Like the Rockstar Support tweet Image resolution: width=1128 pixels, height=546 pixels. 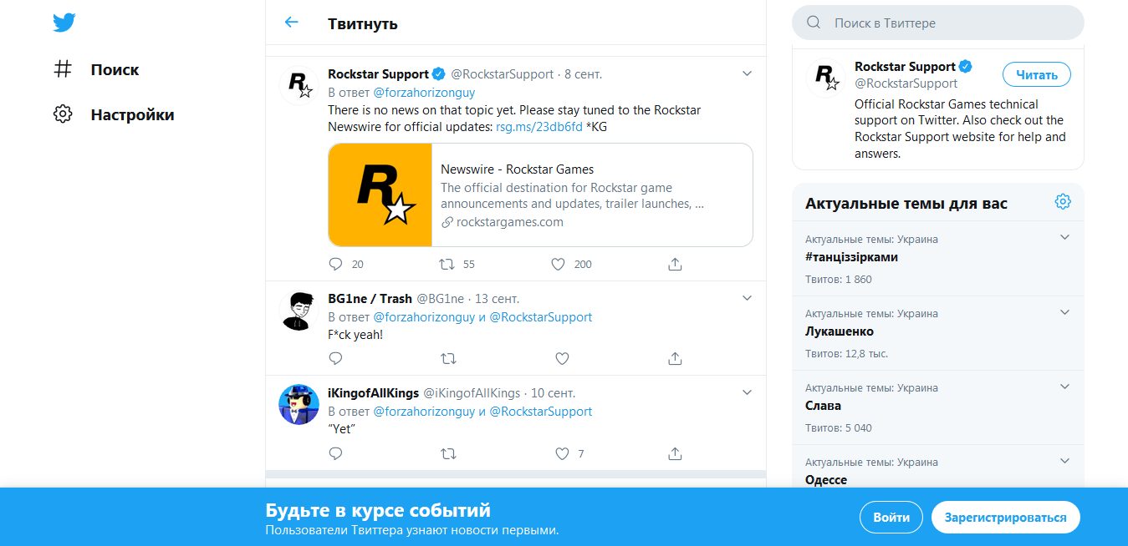click(x=559, y=264)
